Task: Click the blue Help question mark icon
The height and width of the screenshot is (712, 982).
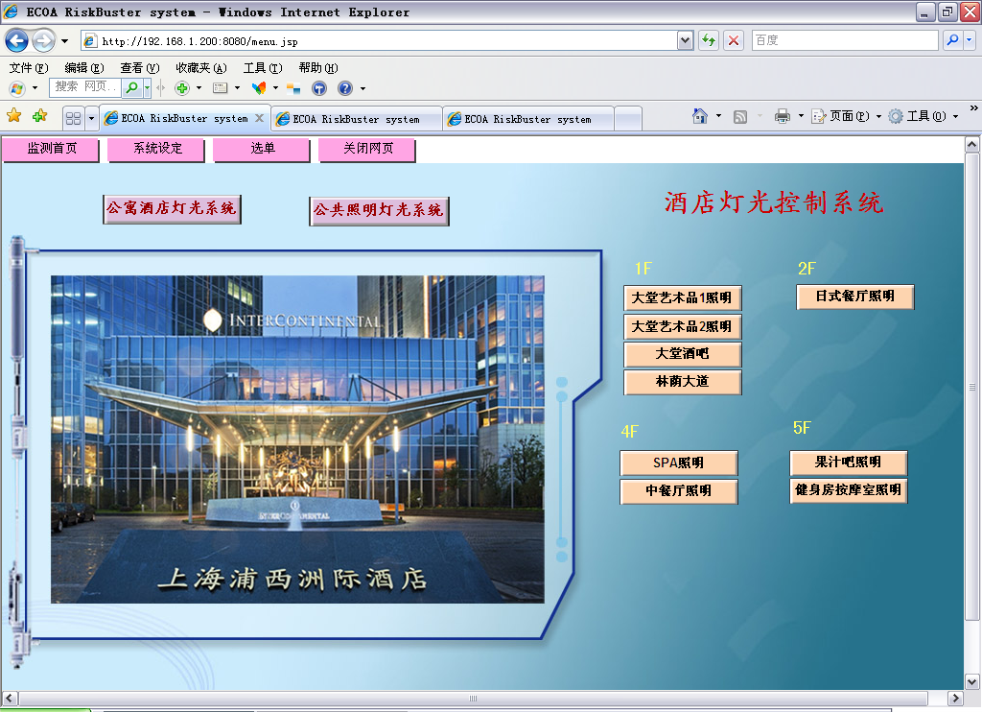Action: 344,88
